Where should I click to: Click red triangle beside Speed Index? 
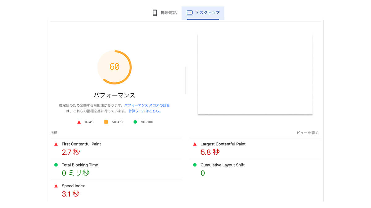click(x=56, y=186)
